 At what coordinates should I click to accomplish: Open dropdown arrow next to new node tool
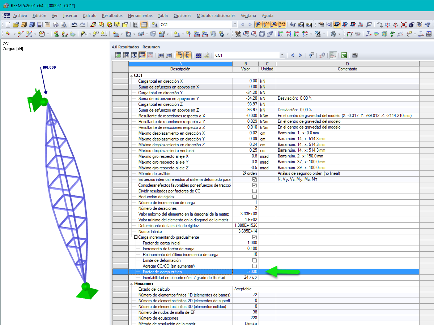coord(14,34)
